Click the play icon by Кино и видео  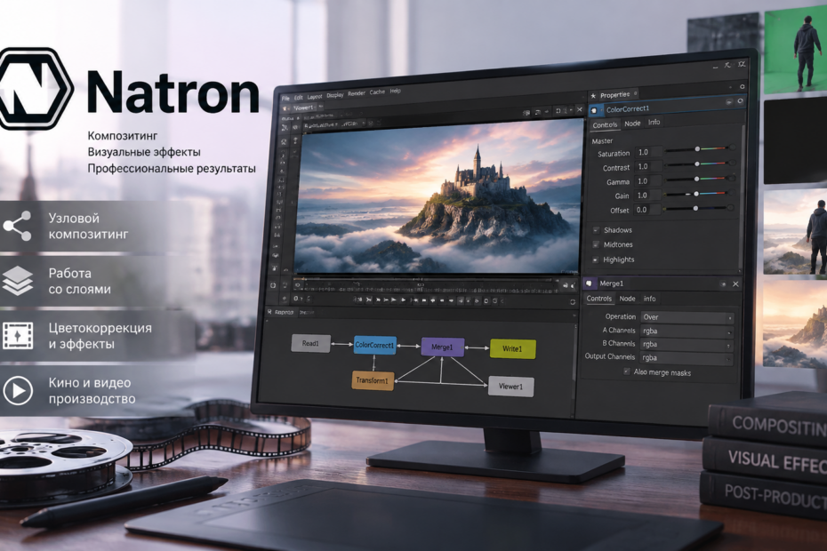tap(18, 391)
